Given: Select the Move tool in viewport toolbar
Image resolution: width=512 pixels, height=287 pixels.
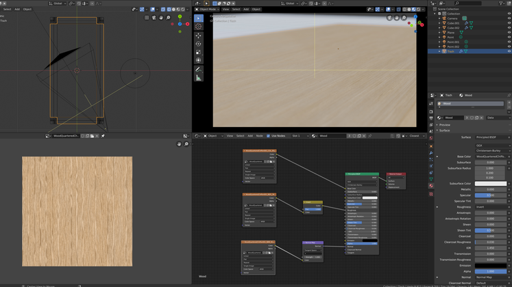Looking at the screenshot, I should point(199,36).
